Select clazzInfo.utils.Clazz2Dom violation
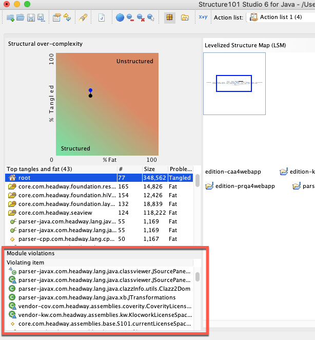This screenshot has width=315, height=340. point(99,289)
